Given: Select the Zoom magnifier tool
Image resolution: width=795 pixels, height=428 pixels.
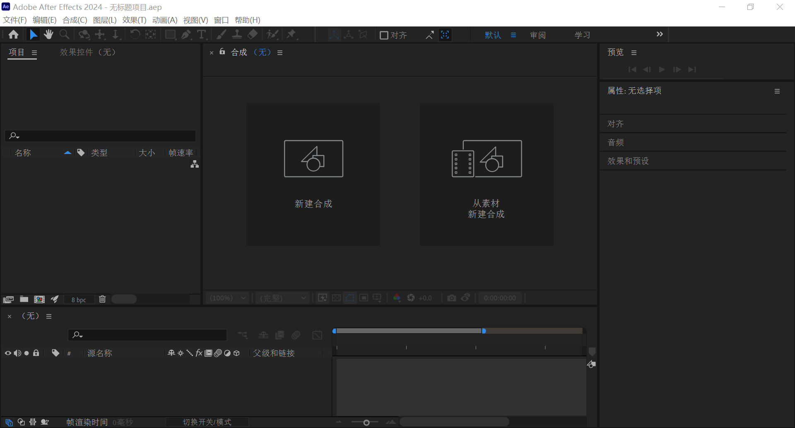Looking at the screenshot, I should 64,35.
